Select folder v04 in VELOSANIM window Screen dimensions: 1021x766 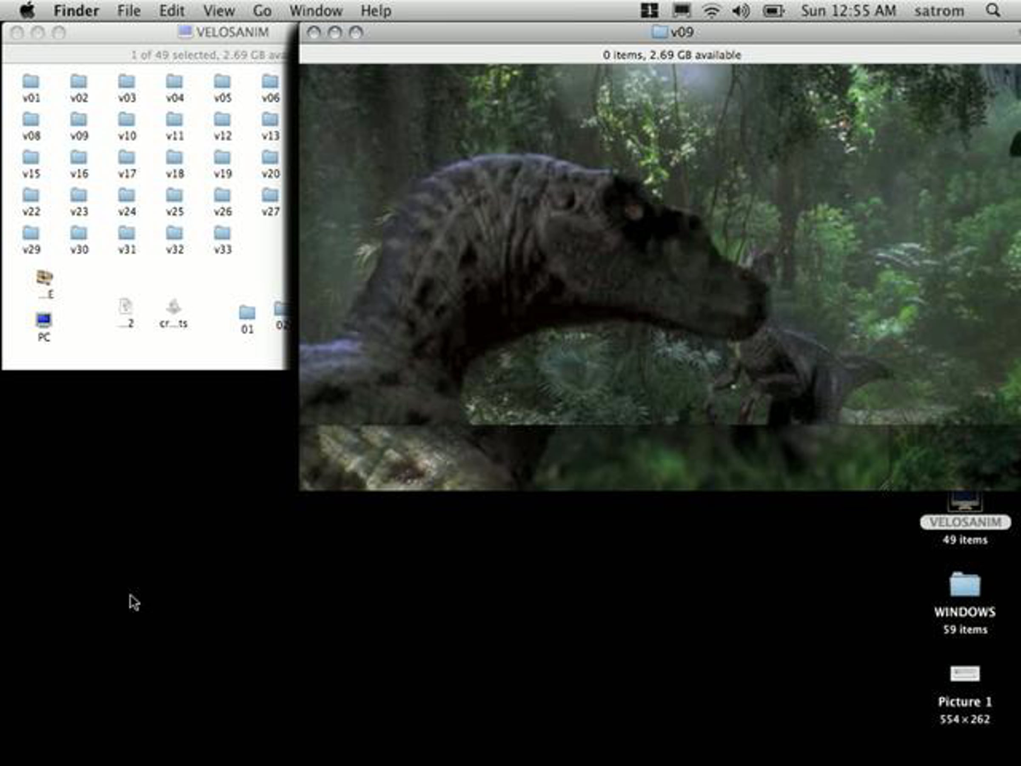coord(174,88)
